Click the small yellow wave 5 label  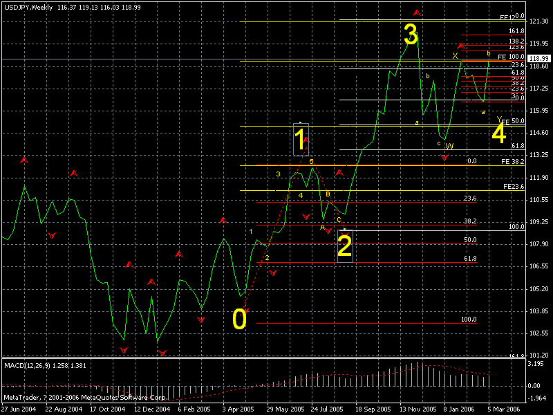coord(312,162)
